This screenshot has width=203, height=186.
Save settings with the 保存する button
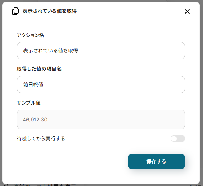156,161
